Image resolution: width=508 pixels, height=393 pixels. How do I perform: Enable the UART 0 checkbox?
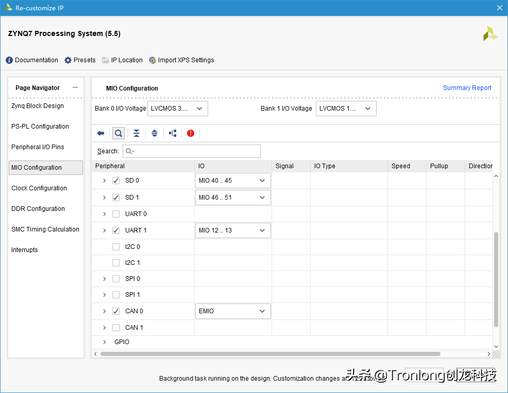click(116, 214)
